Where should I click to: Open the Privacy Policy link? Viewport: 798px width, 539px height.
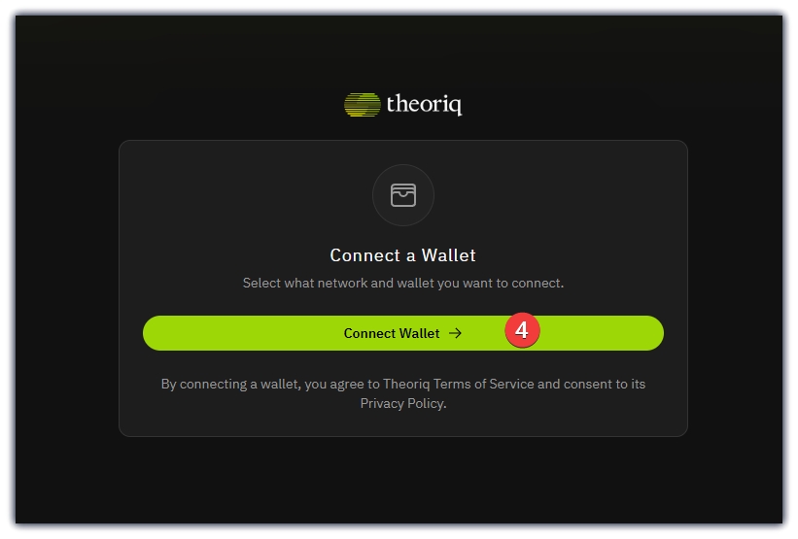tap(402, 403)
